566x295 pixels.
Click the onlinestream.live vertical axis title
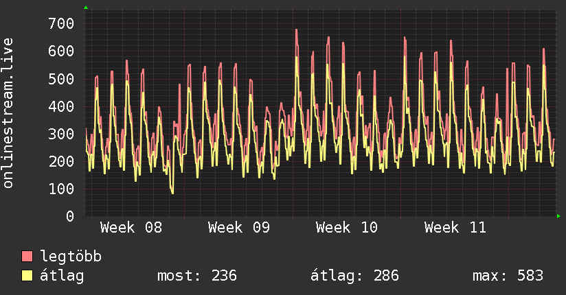coord(8,113)
